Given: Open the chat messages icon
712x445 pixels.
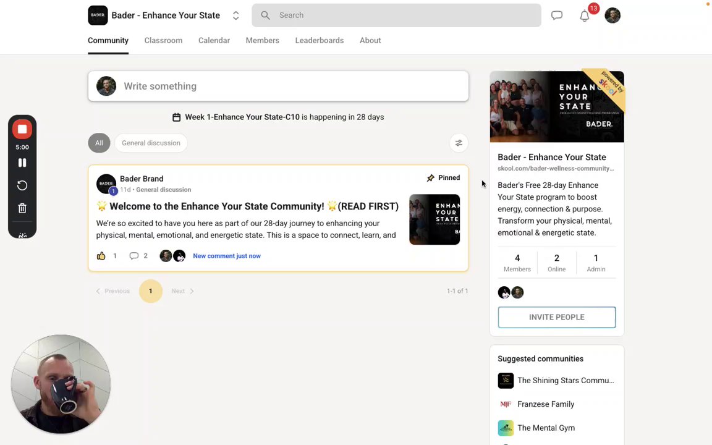Looking at the screenshot, I should (x=557, y=15).
